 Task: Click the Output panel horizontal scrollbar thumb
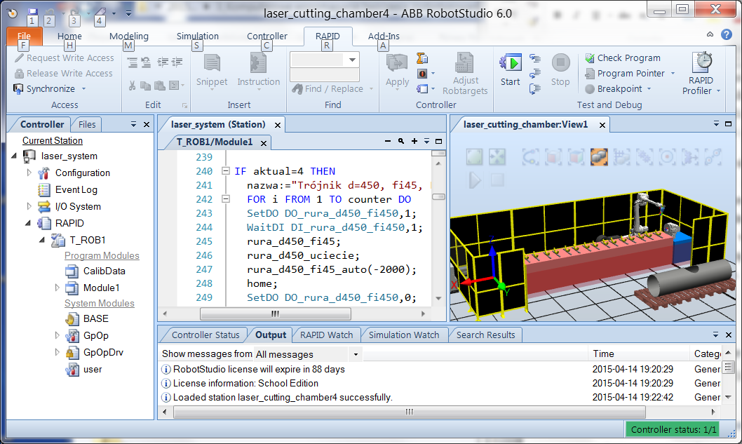[410, 412]
